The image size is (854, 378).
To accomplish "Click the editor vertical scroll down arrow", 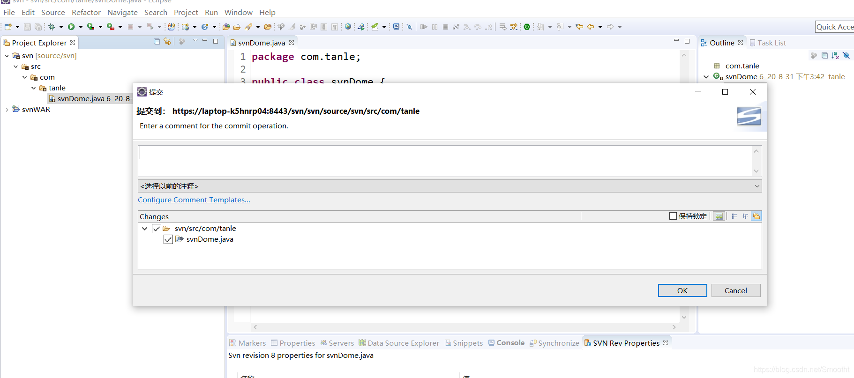I will [x=684, y=318].
